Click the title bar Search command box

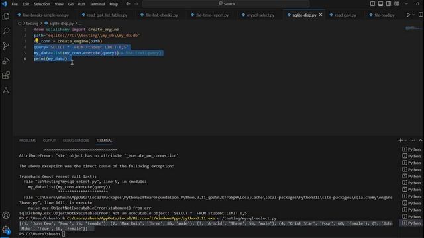click(x=226, y=4)
